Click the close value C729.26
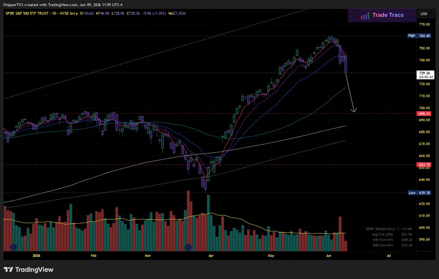This screenshot has width=439, height=279. 134,14
